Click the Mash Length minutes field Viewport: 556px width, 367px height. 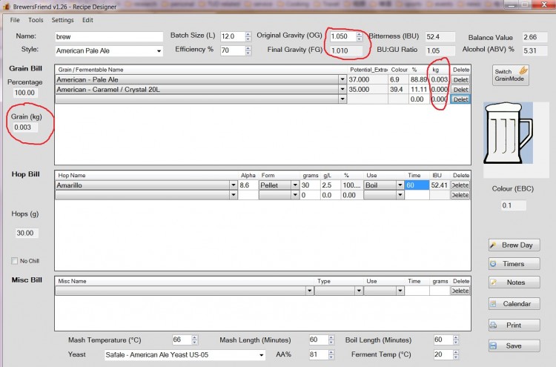[x=318, y=340]
